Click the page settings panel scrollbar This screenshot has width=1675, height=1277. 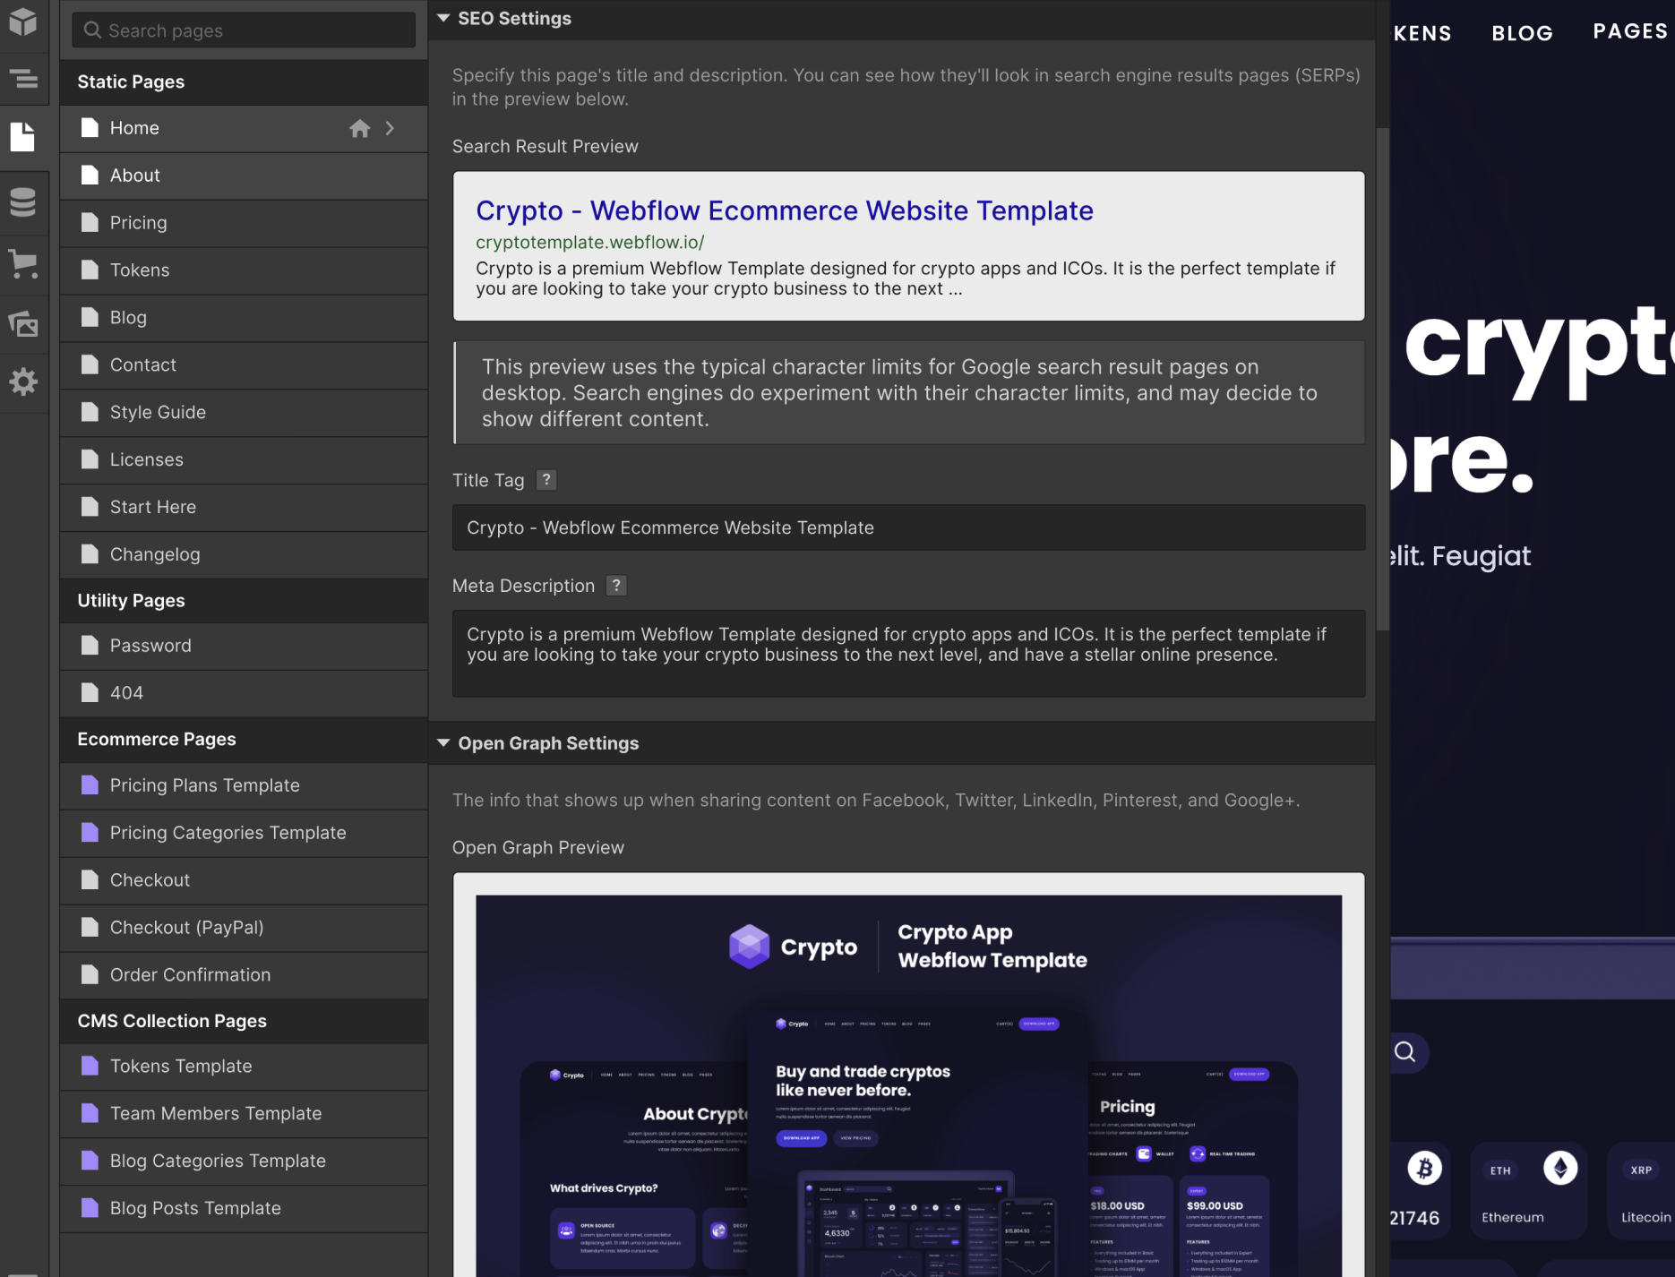1382,380
